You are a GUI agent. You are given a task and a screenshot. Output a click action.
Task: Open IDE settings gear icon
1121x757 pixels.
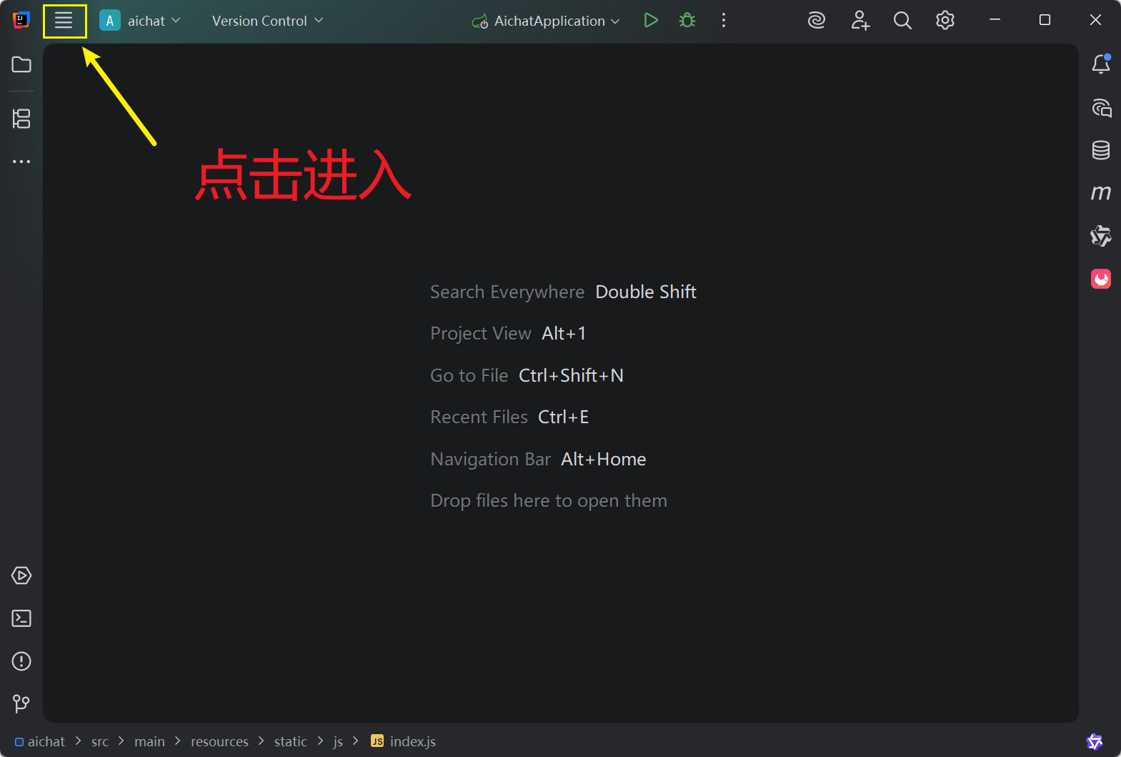(x=945, y=21)
